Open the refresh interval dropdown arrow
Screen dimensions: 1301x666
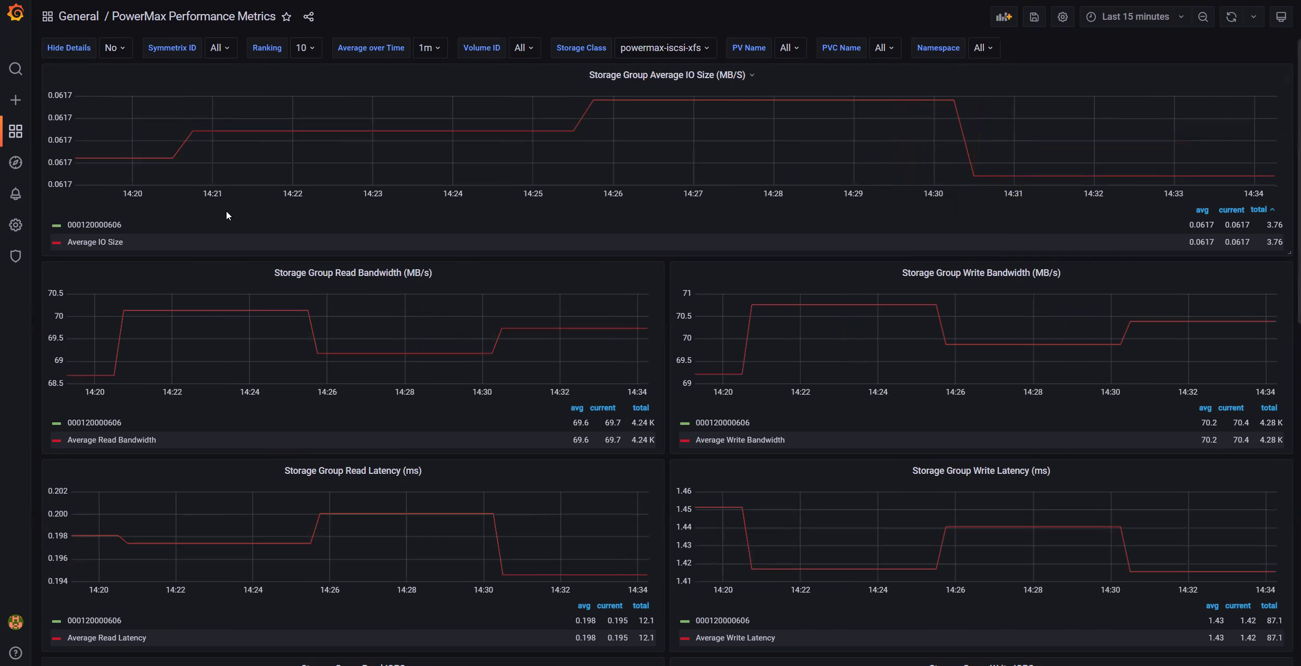pos(1254,17)
